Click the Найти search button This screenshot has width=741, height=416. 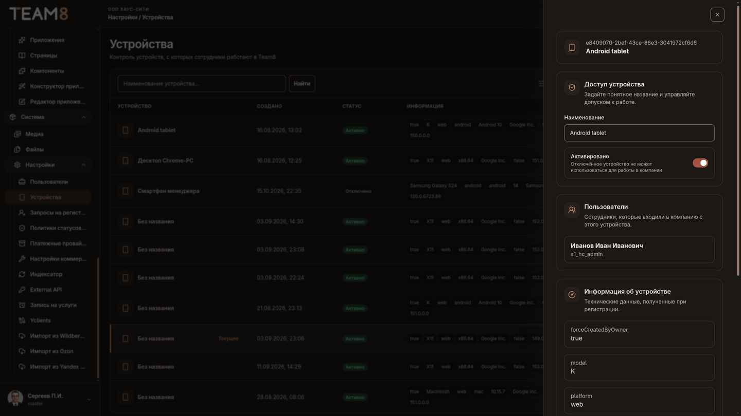tap(302, 84)
